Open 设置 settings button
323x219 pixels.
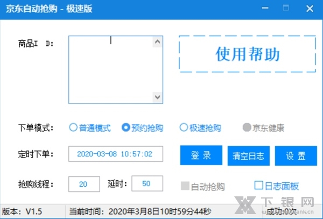(296, 156)
